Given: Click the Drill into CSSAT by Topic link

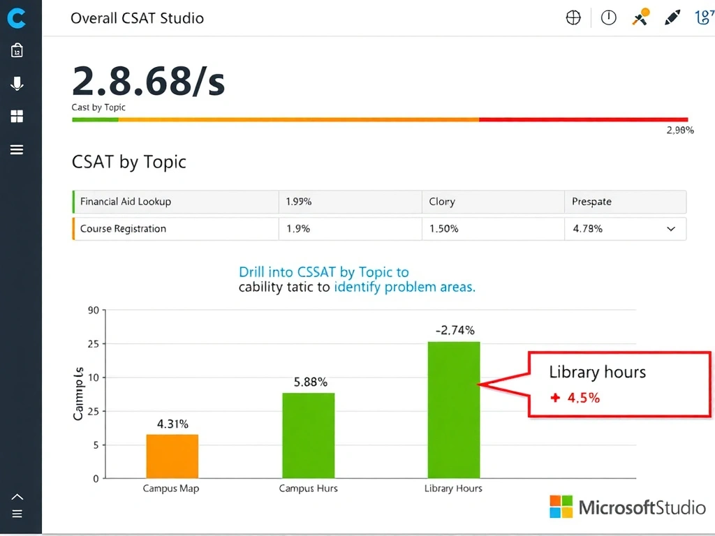Looking at the screenshot, I should tap(324, 272).
